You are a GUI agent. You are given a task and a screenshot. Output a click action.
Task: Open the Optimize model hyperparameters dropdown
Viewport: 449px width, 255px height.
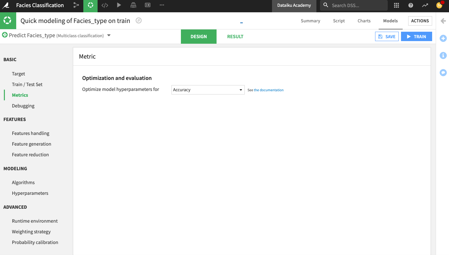point(208,90)
